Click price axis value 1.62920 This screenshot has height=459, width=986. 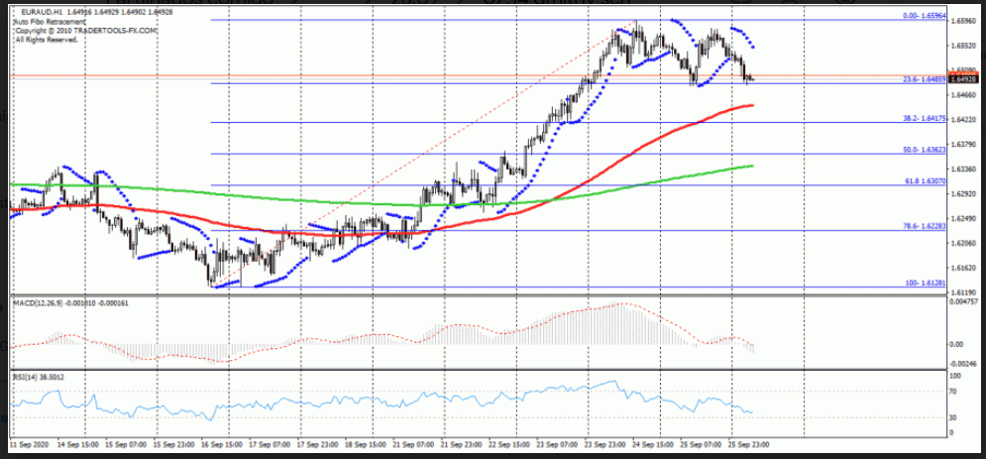tap(963, 193)
